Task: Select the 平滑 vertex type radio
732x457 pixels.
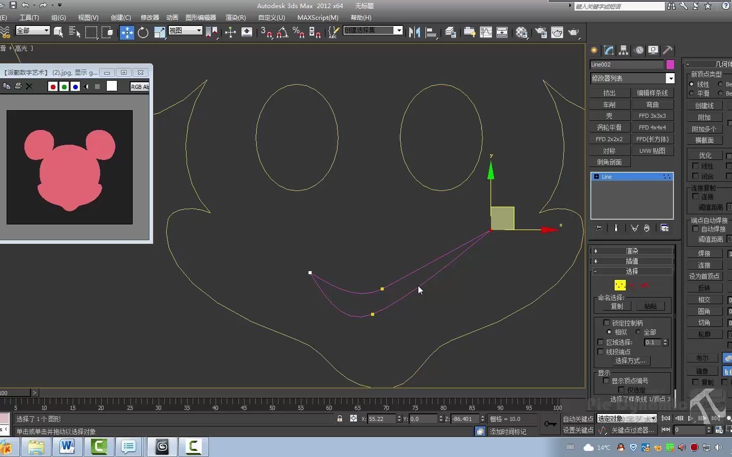Action: coord(692,93)
